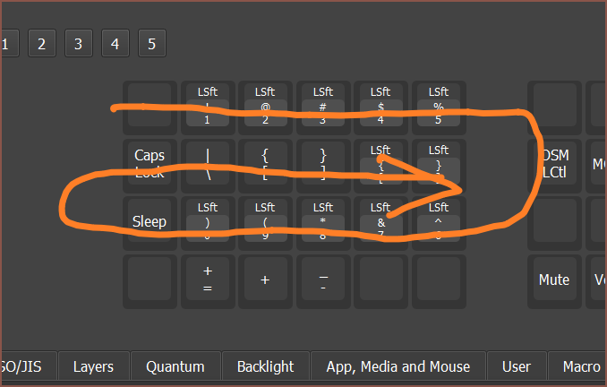
Task: Click the plus equals key
Action: pyautogui.click(x=208, y=279)
